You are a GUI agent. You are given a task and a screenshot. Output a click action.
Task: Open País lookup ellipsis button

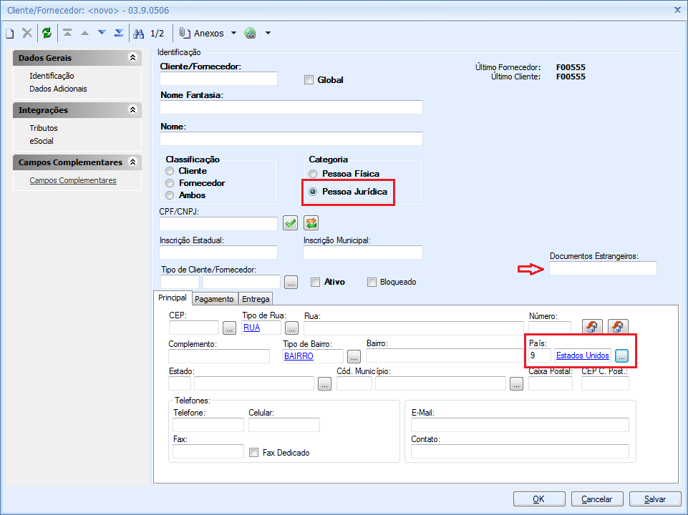(x=621, y=356)
